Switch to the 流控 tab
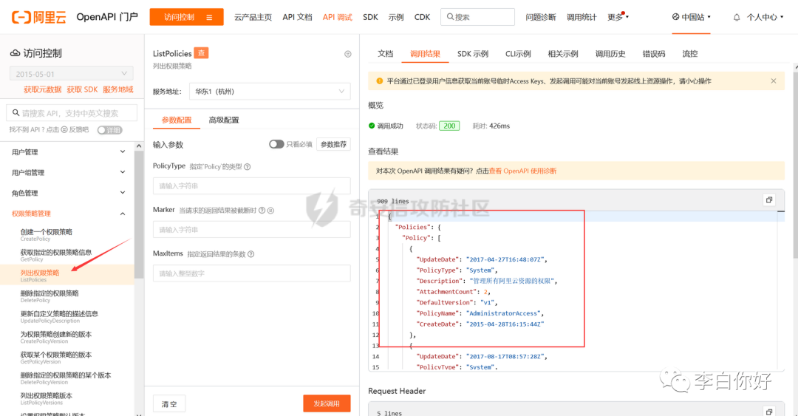 click(689, 53)
